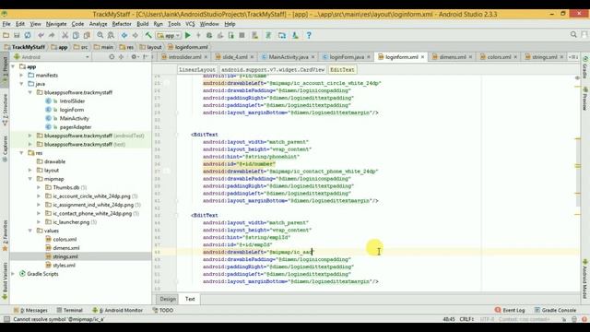Click Scroll from Source target icon
The height and width of the screenshot is (332, 590).
tap(112, 57)
